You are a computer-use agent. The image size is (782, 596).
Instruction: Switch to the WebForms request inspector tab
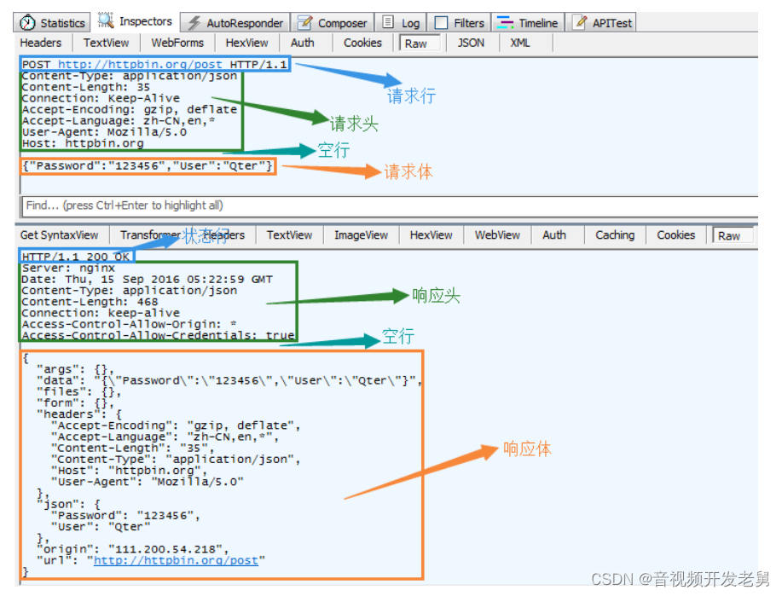(x=177, y=43)
